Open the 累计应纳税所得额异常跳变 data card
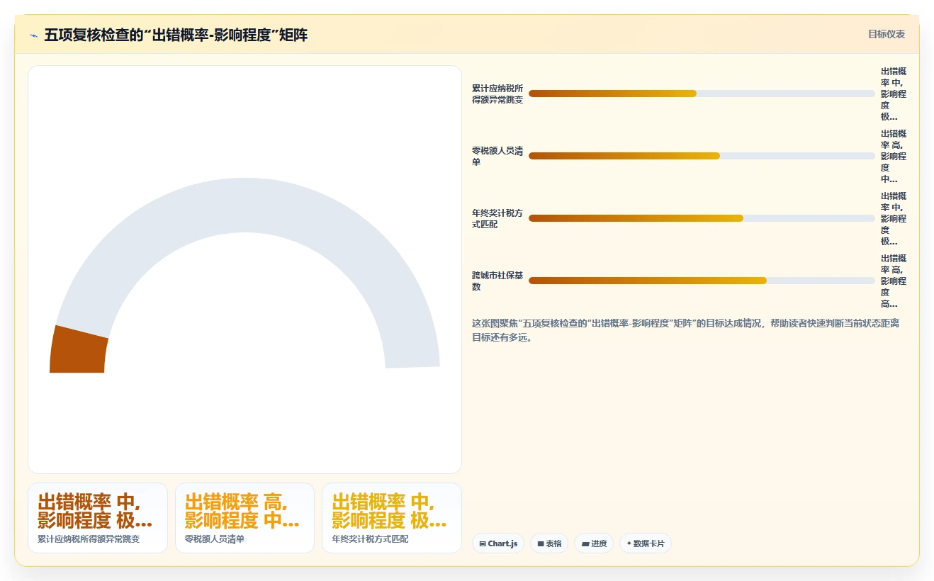The image size is (934, 581). pos(98,518)
